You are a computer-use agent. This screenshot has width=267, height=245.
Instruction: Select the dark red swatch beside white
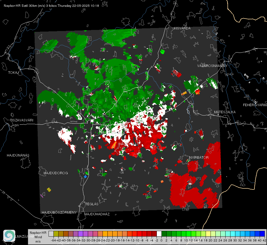tap(154, 234)
